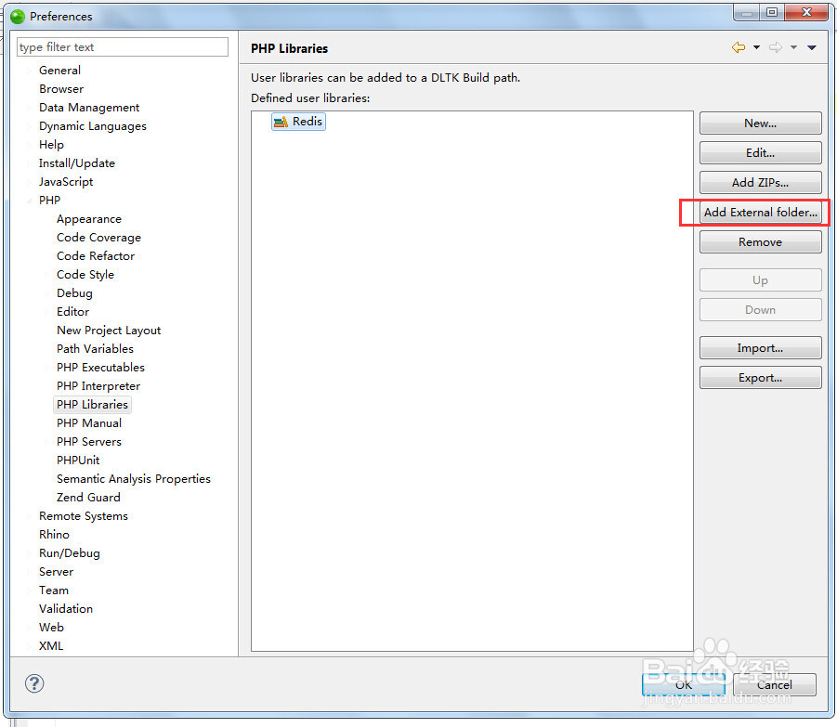
Task: Select the PHP root tree node
Action: (x=49, y=201)
